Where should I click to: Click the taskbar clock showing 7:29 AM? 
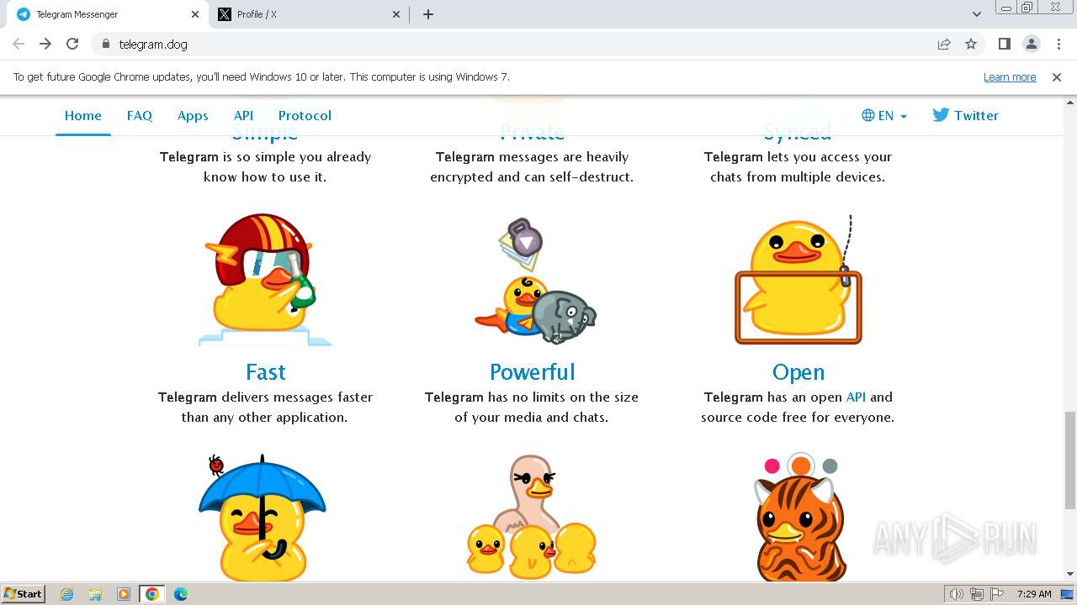pos(1034,594)
